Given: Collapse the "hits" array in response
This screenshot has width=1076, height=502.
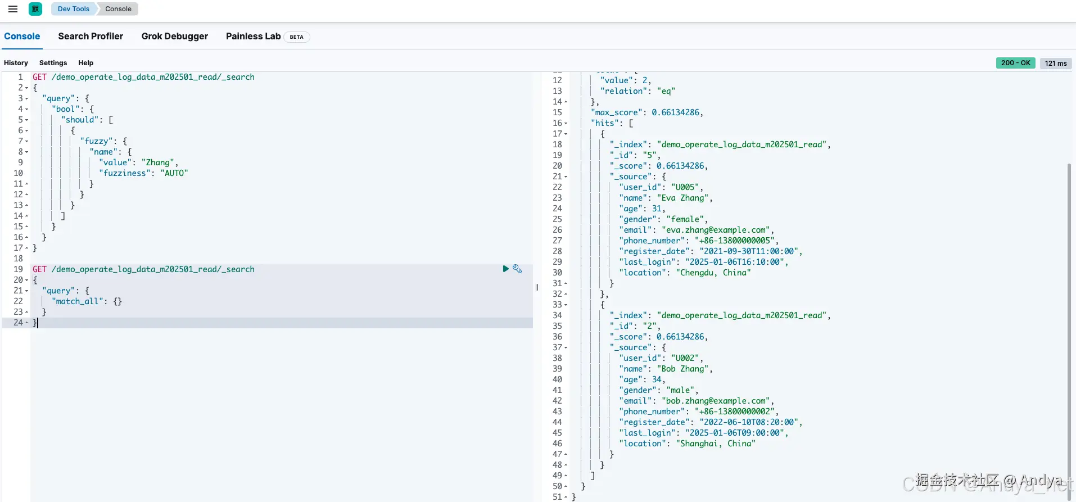Looking at the screenshot, I should [x=566, y=124].
